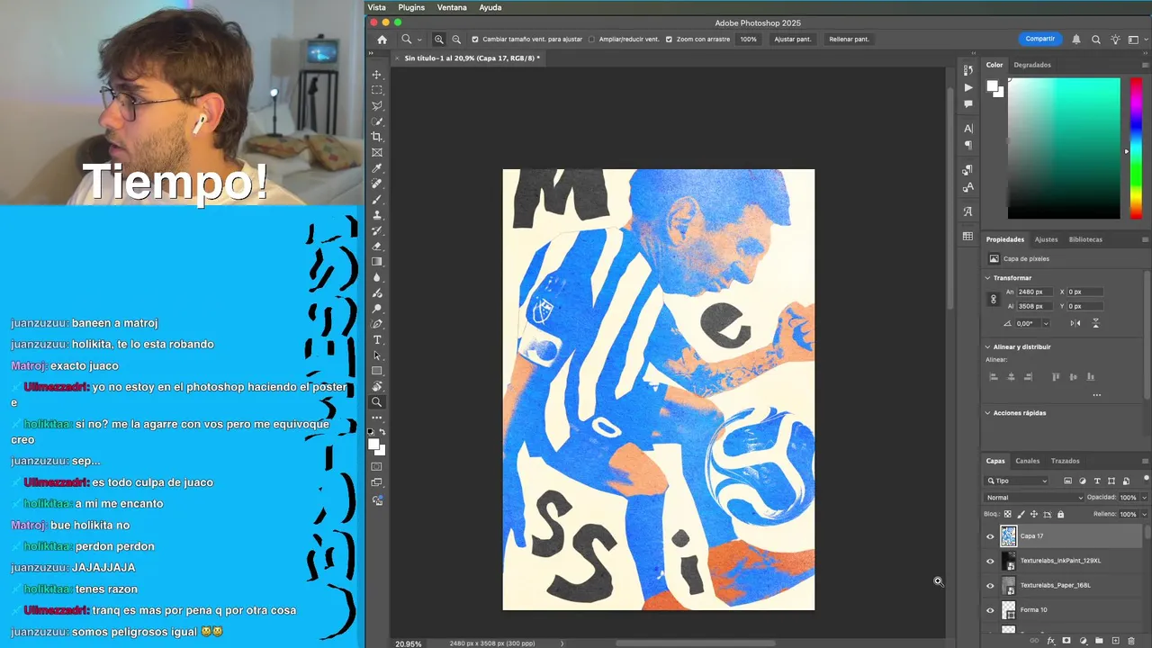Screen dimensions: 1152x648
Task: Click the Compartir button
Action: 1039,39
